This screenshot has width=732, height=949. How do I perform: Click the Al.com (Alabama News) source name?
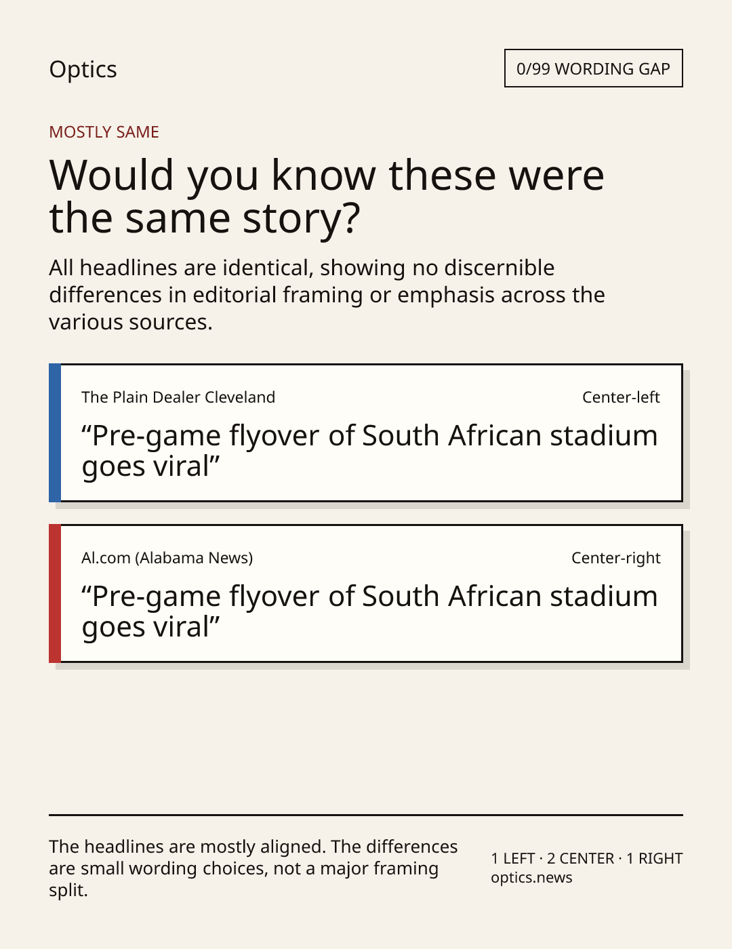click(x=167, y=558)
